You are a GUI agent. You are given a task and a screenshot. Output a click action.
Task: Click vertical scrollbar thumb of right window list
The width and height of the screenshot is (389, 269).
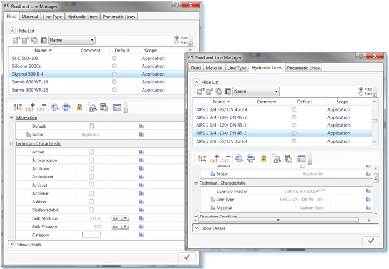point(375,121)
